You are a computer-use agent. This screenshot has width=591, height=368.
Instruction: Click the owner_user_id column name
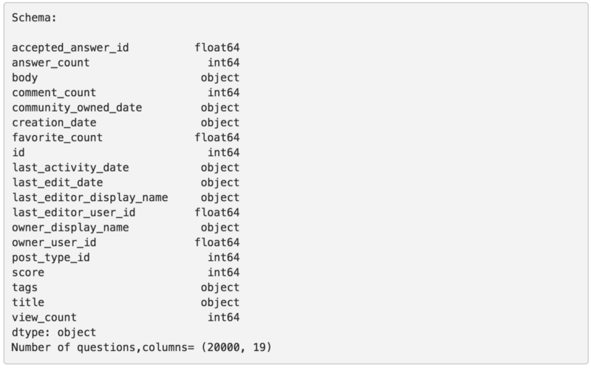coord(54,242)
